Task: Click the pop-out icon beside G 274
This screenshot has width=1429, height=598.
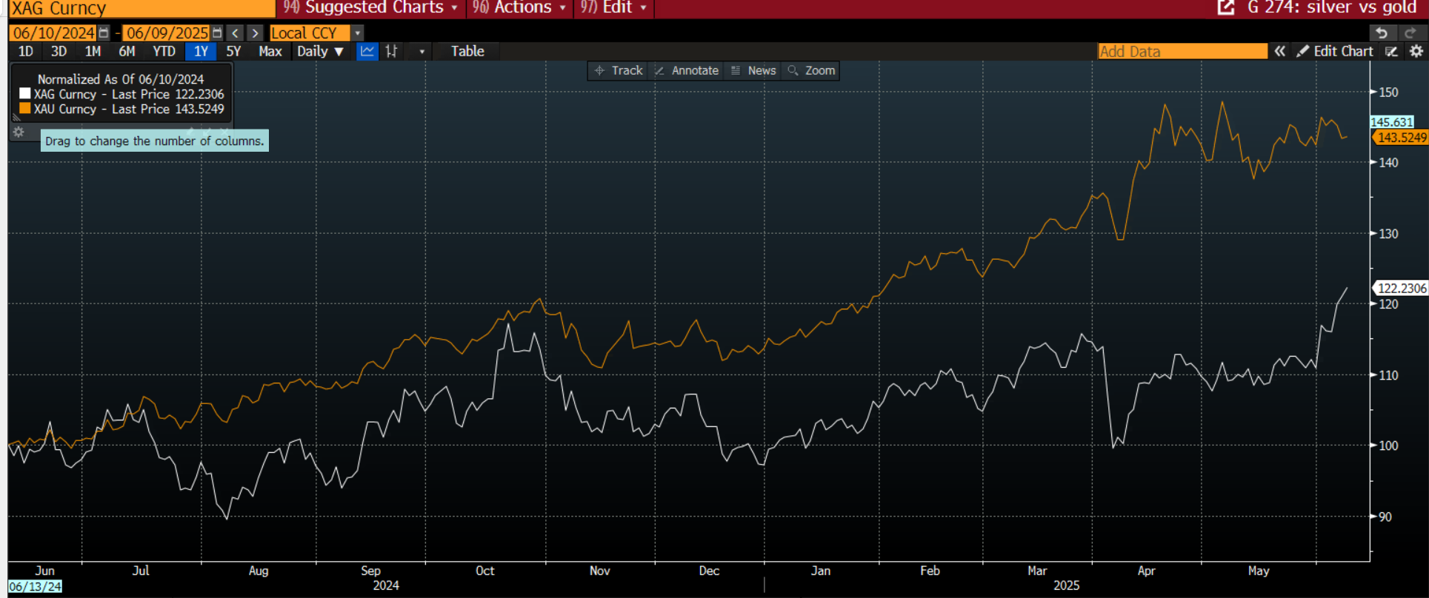Action: [x=1226, y=8]
